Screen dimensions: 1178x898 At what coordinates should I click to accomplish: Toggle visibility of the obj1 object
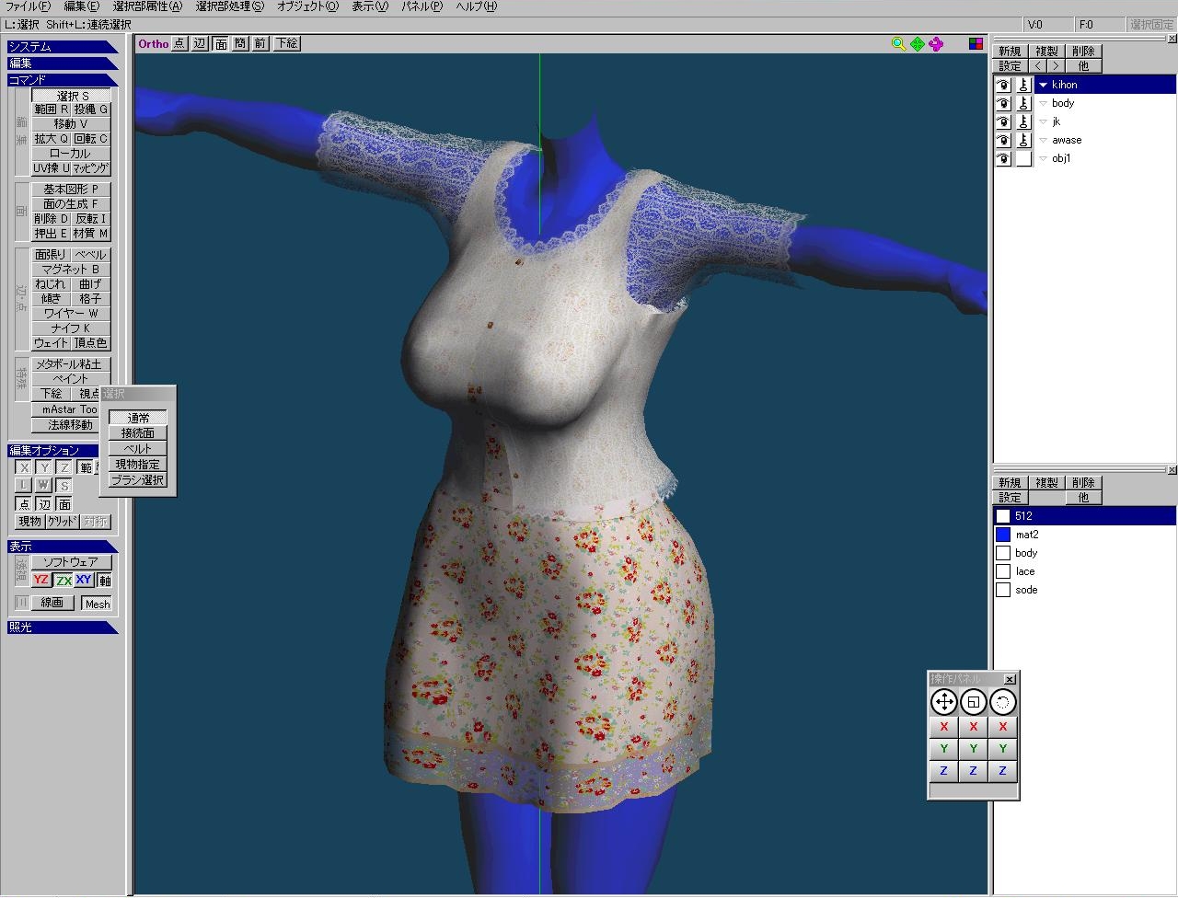pyautogui.click(x=1003, y=158)
